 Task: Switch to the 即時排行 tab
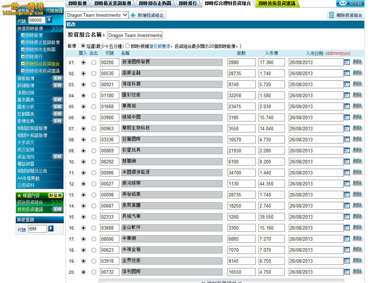tap(188, 3)
